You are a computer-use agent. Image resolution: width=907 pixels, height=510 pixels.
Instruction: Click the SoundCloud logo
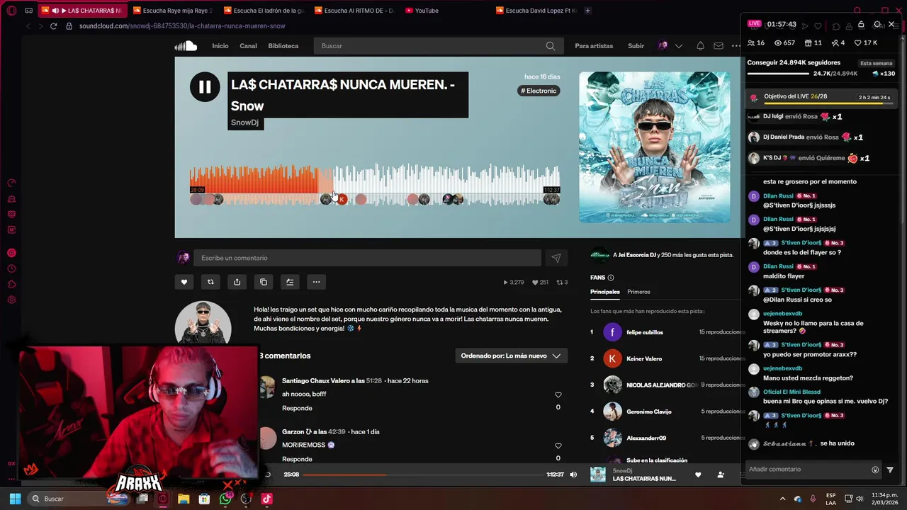pos(186,46)
